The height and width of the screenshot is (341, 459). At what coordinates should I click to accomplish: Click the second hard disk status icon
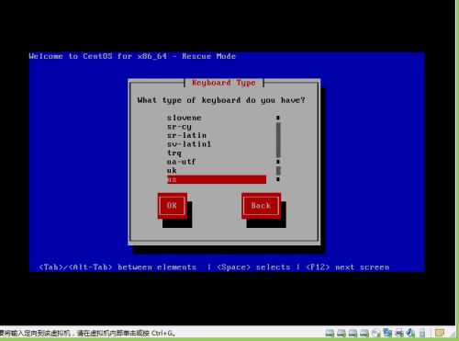coord(341,333)
